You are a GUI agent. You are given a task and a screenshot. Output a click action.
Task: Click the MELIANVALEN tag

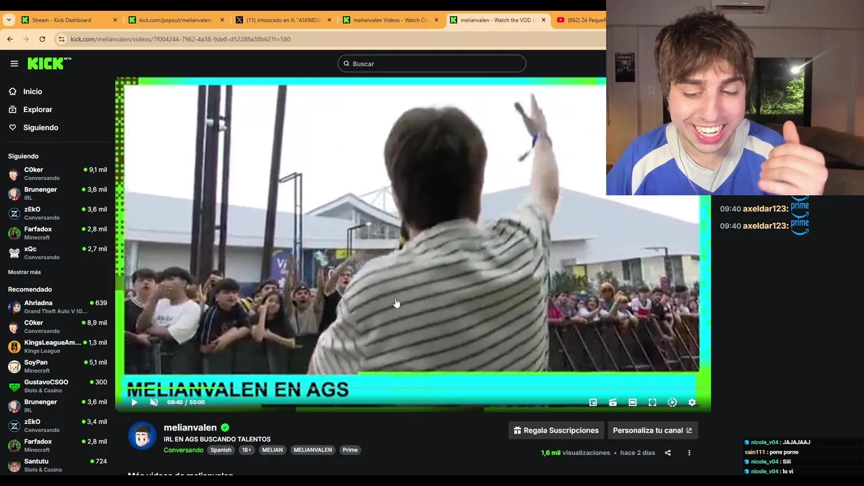pyautogui.click(x=313, y=450)
